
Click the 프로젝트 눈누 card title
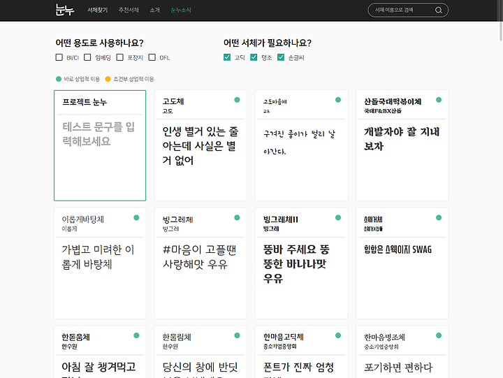pos(85,102)
